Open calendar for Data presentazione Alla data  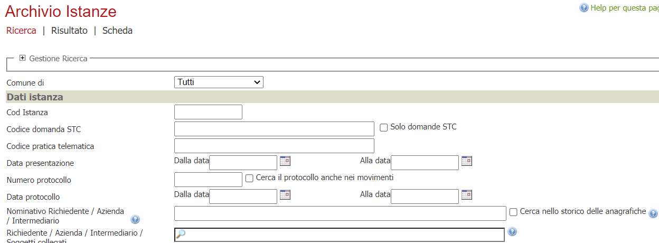point(467,161)
